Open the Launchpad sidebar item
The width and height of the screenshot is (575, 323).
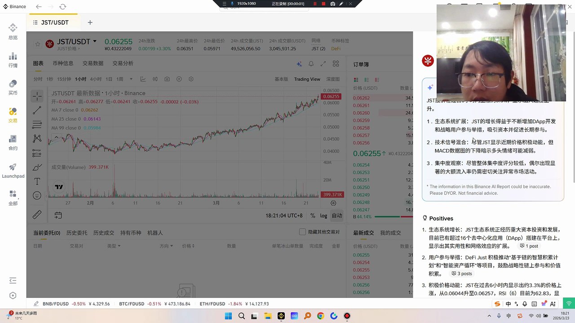[13, 170]
